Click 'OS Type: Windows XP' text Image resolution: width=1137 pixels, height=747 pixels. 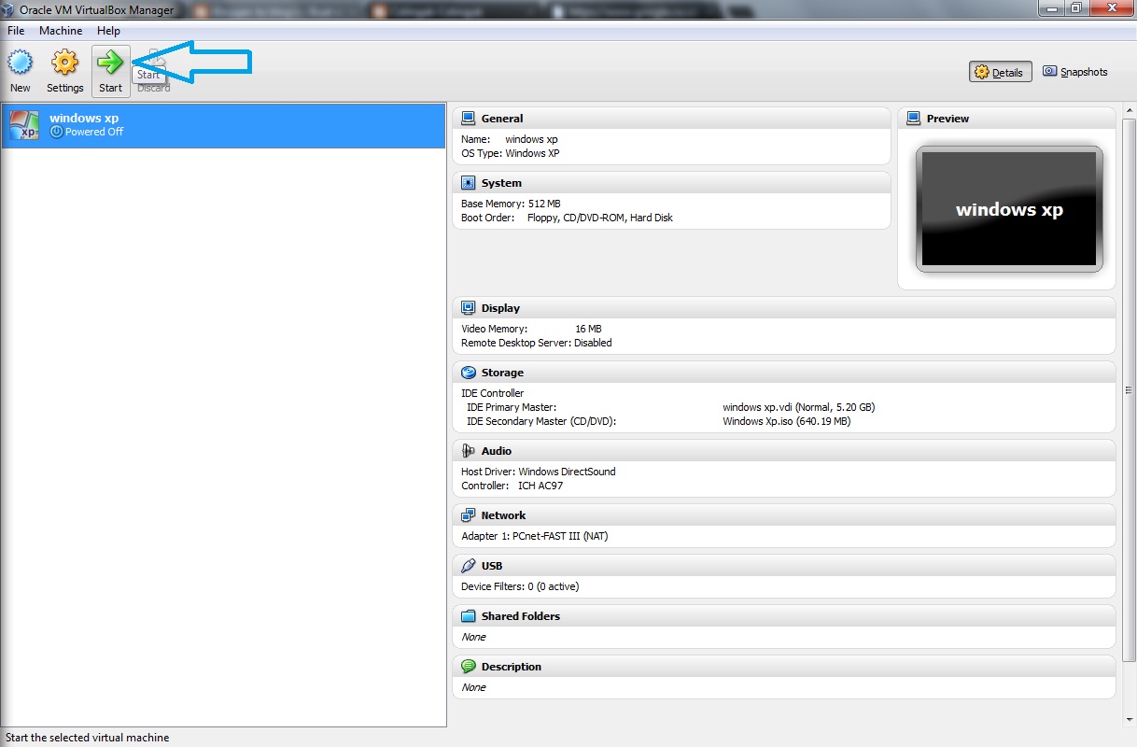click(511, 153)
